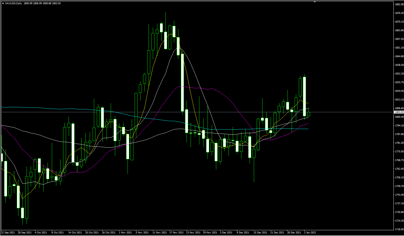Viewport: 404px width, 236px height.
Task: Click the 22 Sep 2021 date label
Action: coord(8,233)
